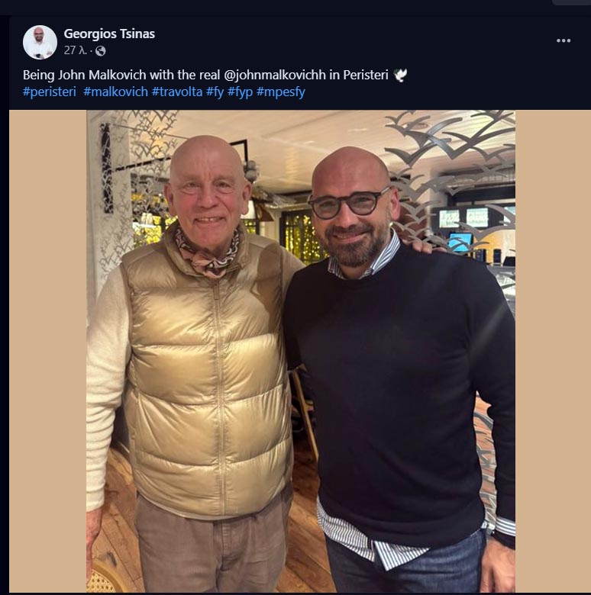This screenshot has width=591, height=595.
Task: Click the post timestamp "27 λ."
Action: click(x=74, y=51)
